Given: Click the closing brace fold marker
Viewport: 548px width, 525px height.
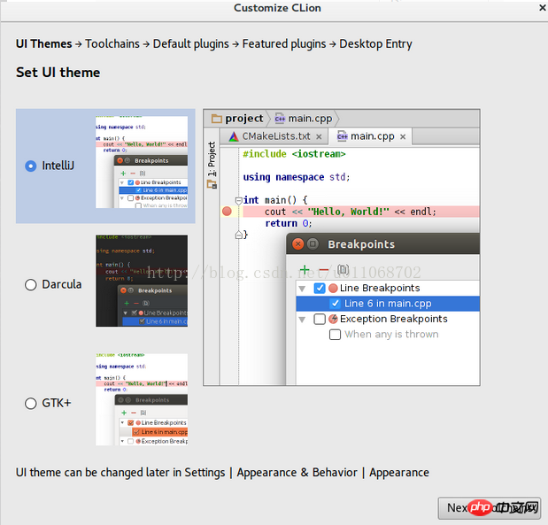Looking at the screenshot, I should (x=239, y=235).
